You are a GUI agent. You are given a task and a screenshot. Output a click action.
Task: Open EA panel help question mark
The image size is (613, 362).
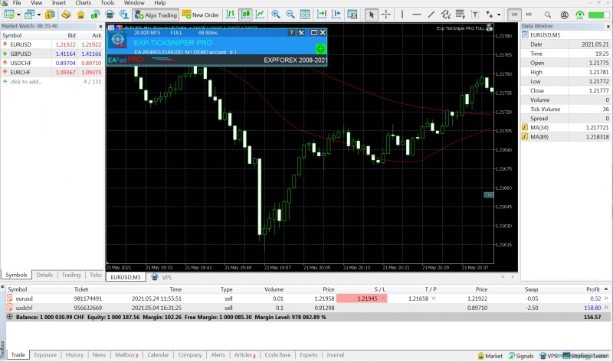(x=291, y=32)
